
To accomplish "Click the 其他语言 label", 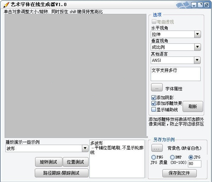I will 159,54.
